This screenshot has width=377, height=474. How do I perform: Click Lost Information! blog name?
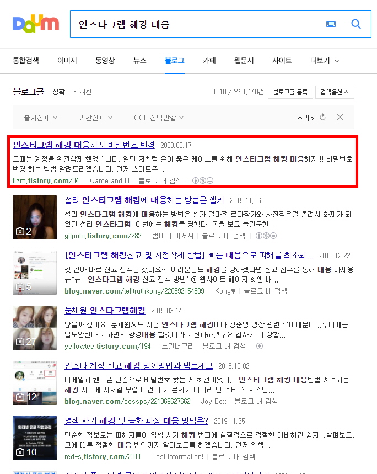[x=177, y=457]
